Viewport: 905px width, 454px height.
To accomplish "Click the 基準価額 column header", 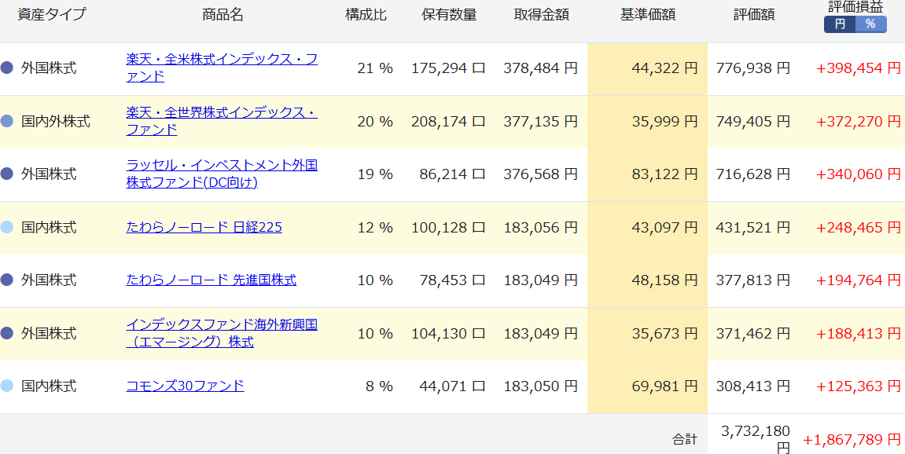I will 648,15.
